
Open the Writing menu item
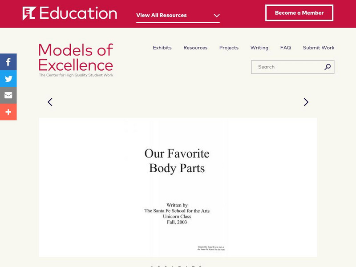click(x=259, y=48)
